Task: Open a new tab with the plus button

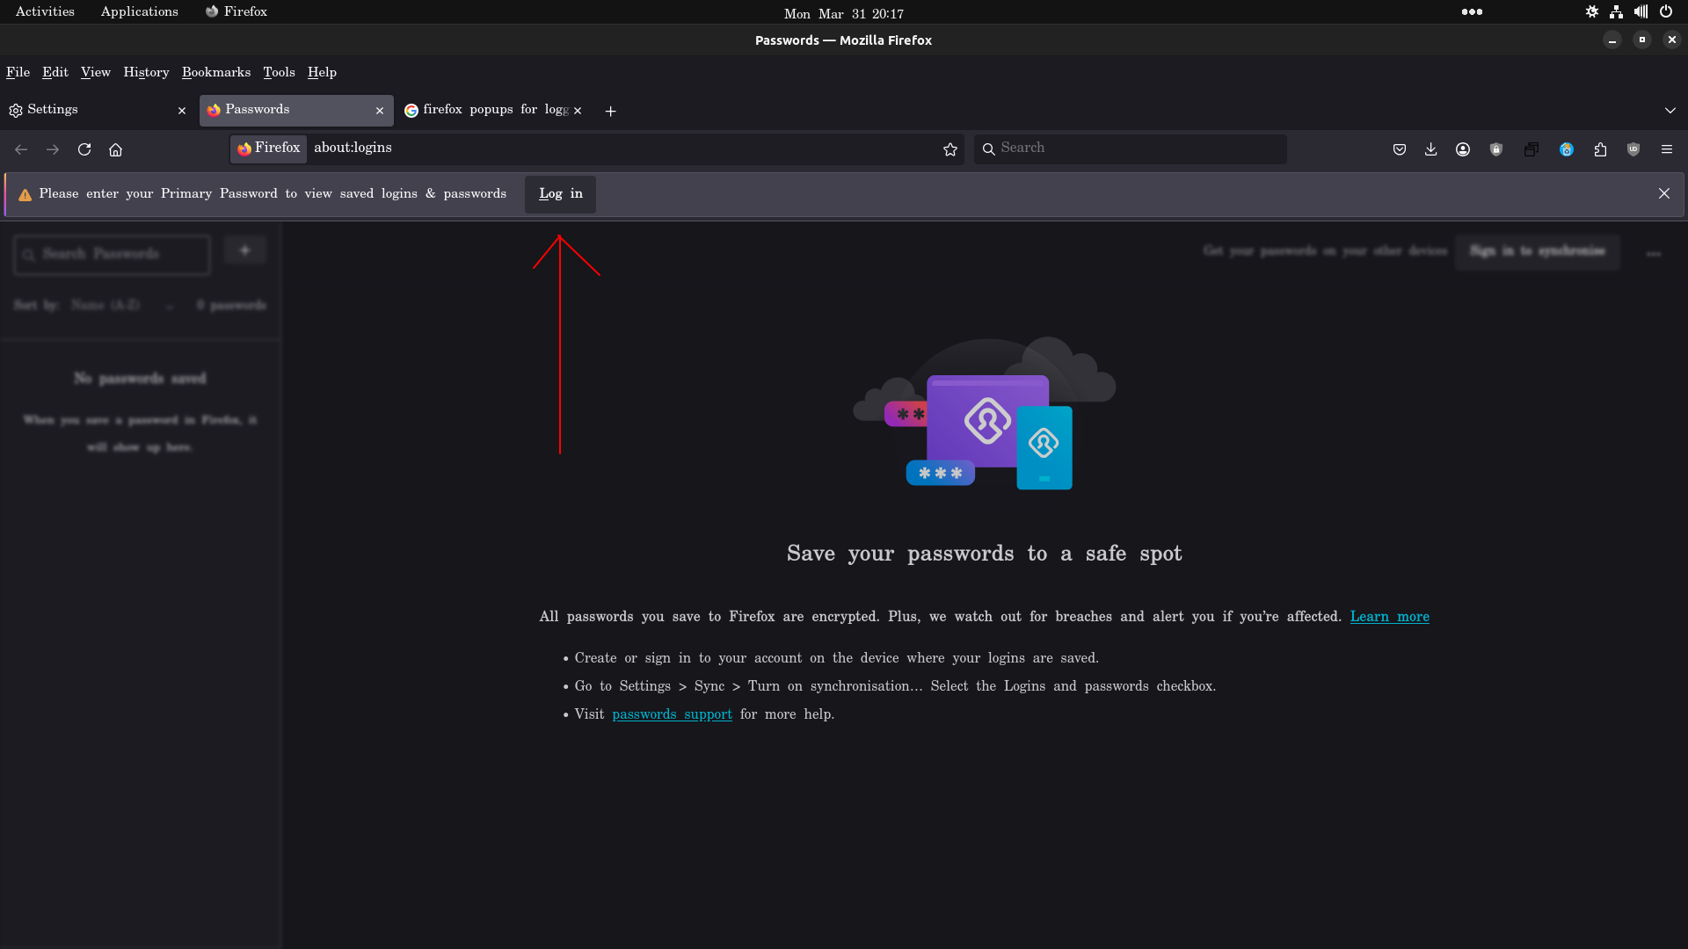Action: 611,111
